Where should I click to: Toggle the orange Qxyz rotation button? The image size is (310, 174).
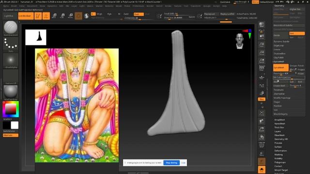262,99
